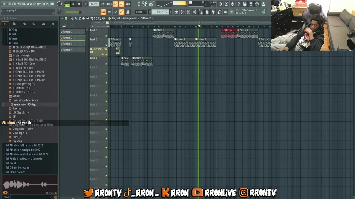This screenshot has height=199, width=355.
Task: Switch browser to the speaker sounds tab
Action: click(x=24, y=24)
